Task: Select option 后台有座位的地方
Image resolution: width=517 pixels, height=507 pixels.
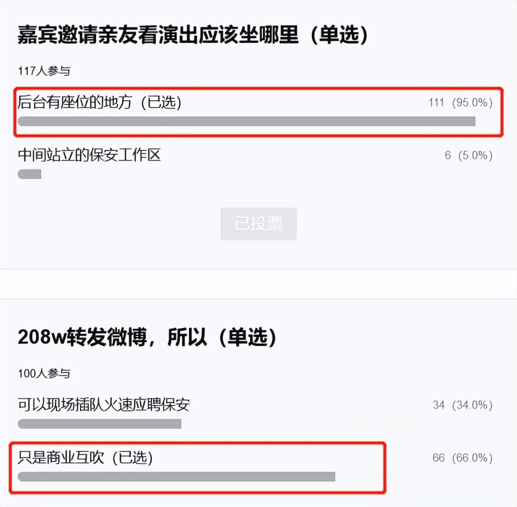Action: click(x=75, y=102)
